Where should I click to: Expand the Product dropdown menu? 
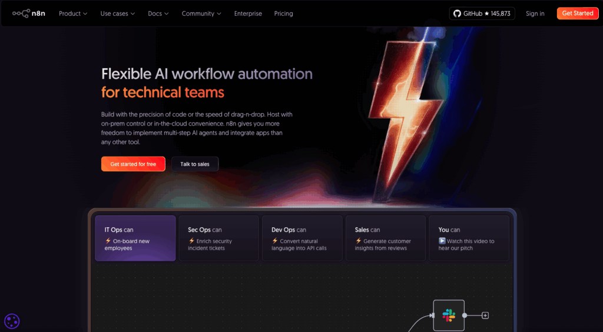73,14
